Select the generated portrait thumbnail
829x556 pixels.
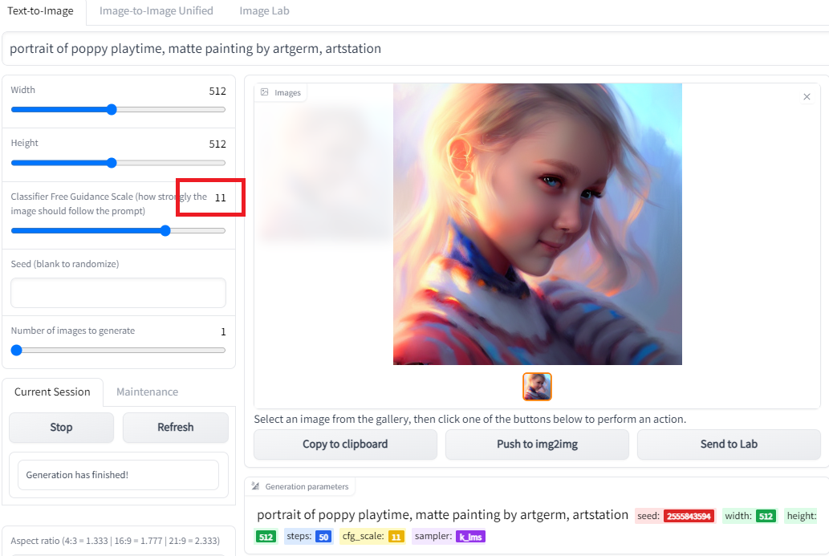point(537,387)
